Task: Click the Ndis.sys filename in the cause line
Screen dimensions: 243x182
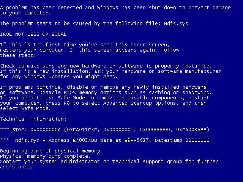Action: click(176, 24)
